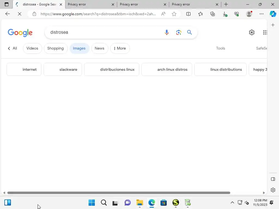Activate the Read aloud icon in address bar
Screen dimensions: 279x209
coord(163,14)
